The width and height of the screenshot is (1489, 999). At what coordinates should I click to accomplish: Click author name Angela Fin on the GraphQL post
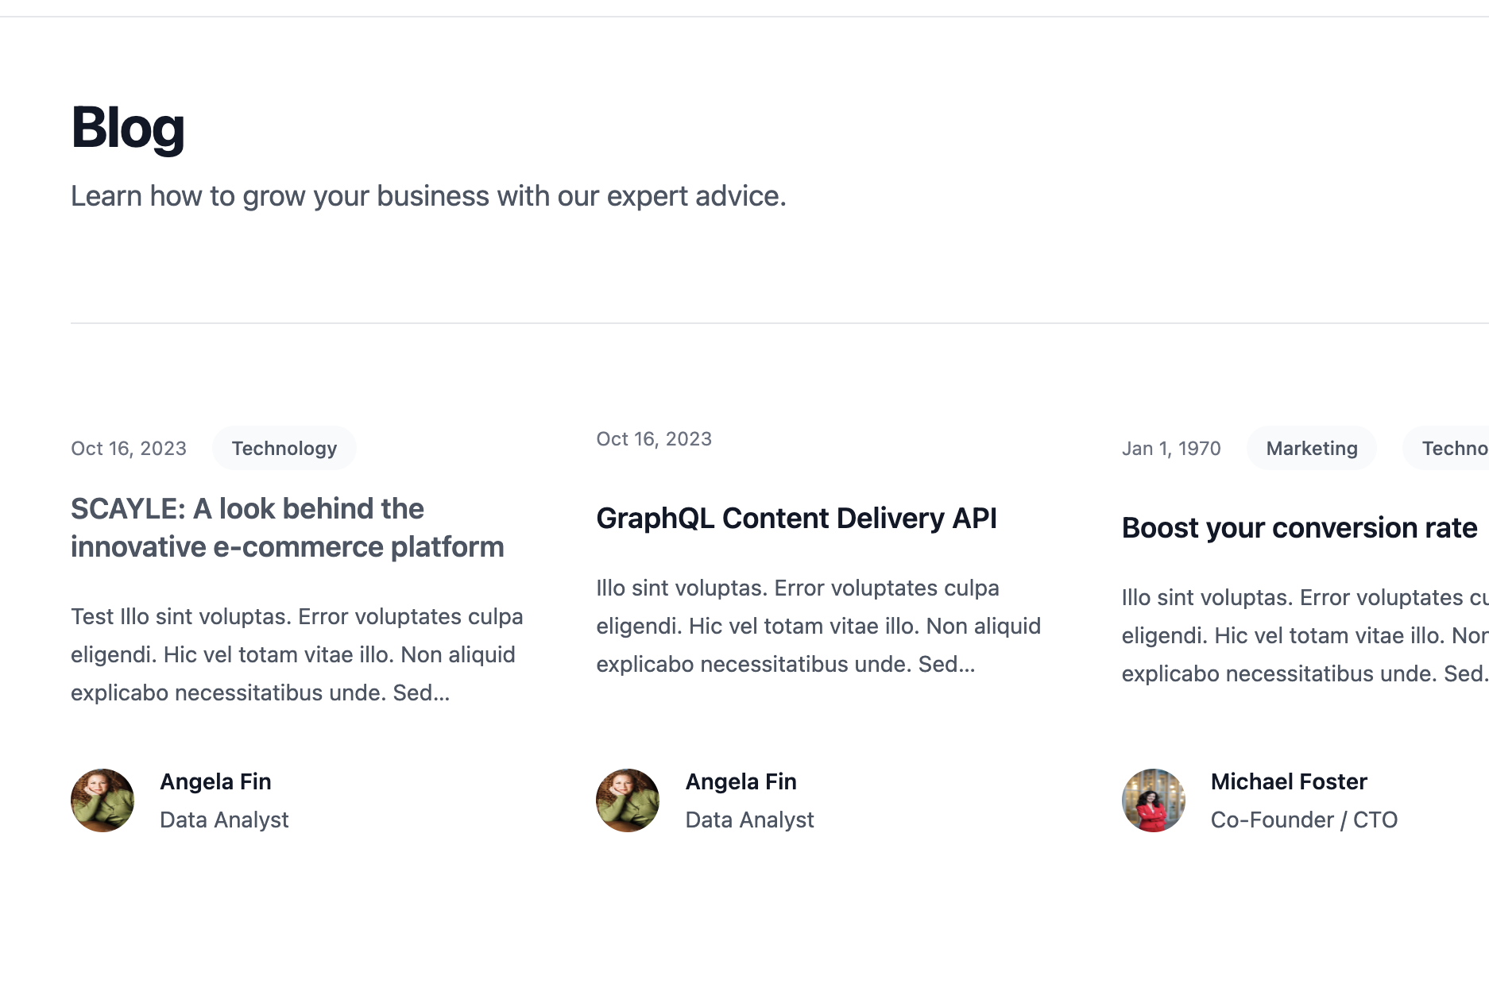pyautogui.click(x=741, y=782)
